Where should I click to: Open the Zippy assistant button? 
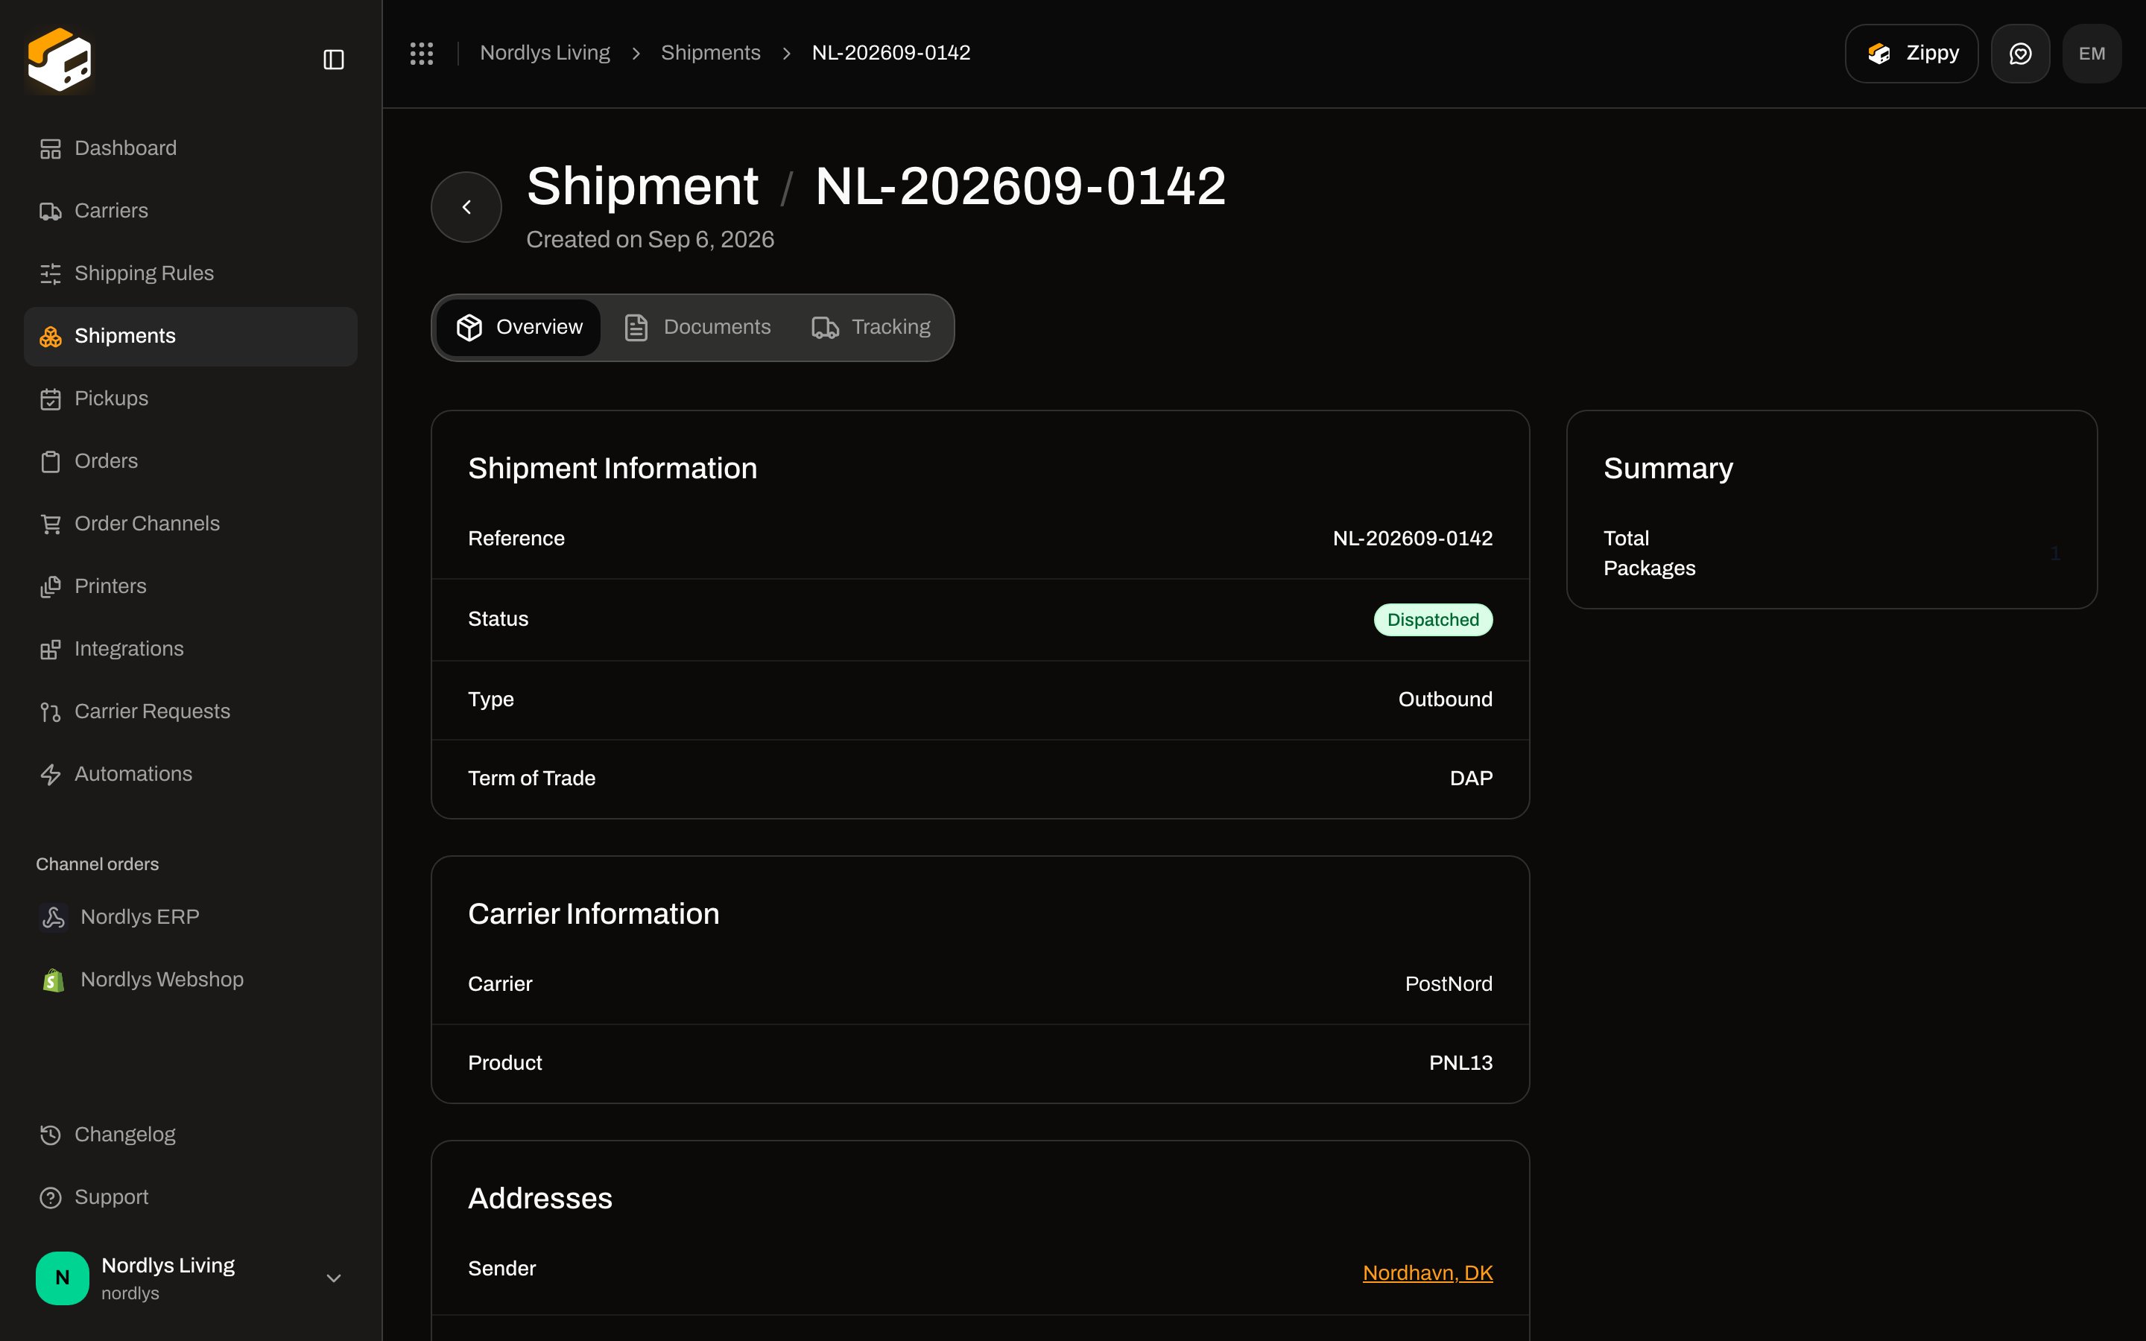[x=1911, y=53]
